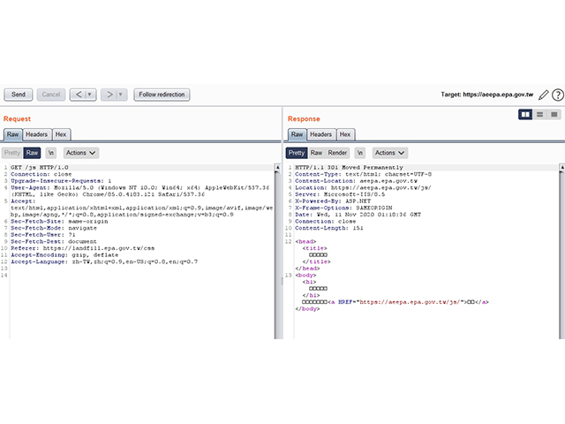Click the Referer header line
The width and height of the screenshot is (565, 424).
(82, 248)
